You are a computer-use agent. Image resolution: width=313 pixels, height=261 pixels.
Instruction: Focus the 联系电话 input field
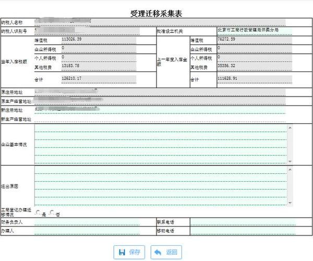pyautogui.click(x=243, y=222)
